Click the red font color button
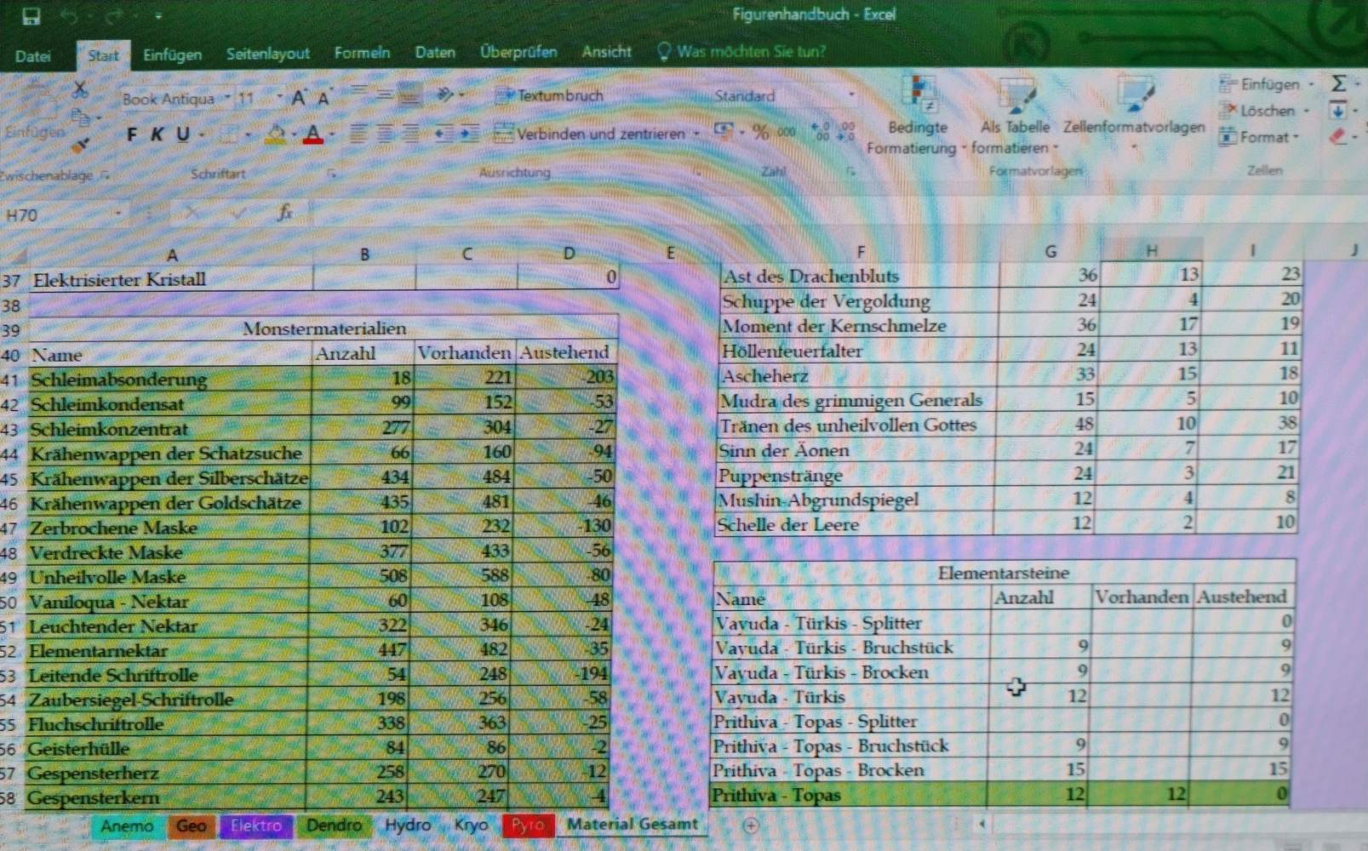This screenshot has width=1368, height=851. point(312,134)
